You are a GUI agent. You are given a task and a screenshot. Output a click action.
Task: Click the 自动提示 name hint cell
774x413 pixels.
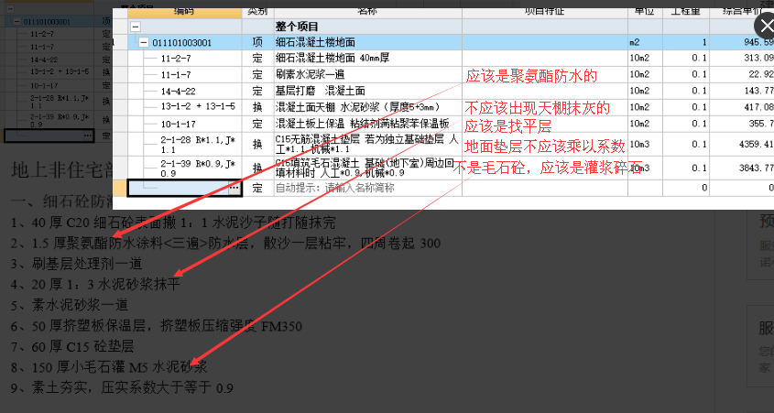[367, 188]
